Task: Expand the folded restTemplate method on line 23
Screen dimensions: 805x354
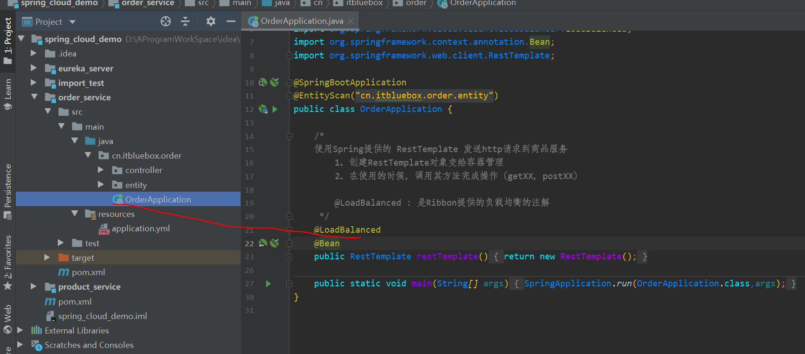Action: coord(289,257)
